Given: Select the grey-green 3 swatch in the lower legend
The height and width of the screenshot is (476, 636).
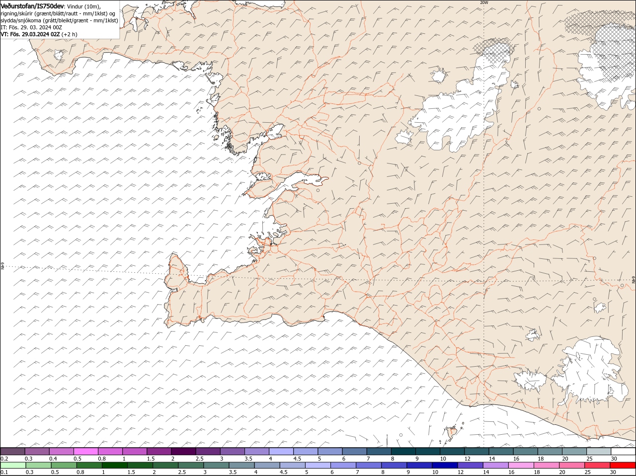Looking at the screenshot, I should point(216,466).
